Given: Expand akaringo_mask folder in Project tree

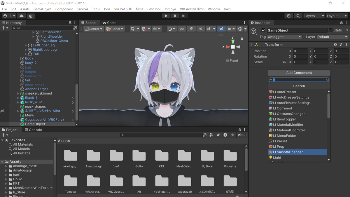Looking at the screenshot, I should point(6,166).
